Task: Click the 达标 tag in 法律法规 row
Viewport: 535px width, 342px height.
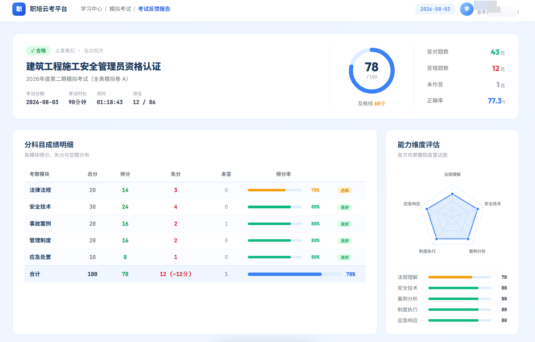Action: point(345,190)
